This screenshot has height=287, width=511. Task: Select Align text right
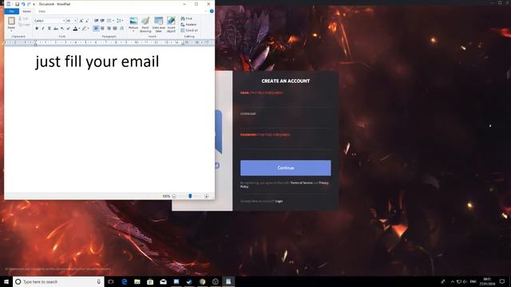[109, 29]
